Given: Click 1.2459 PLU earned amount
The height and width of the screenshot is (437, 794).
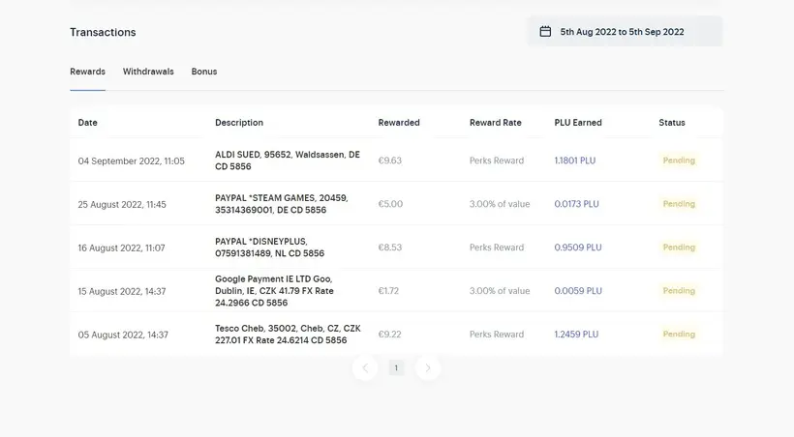Looking at the screenshot, I should [x=576, y=335].
